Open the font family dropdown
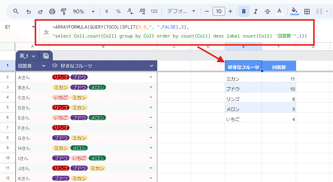The height and width of the screenshot is (182, 333). [181, 11]
